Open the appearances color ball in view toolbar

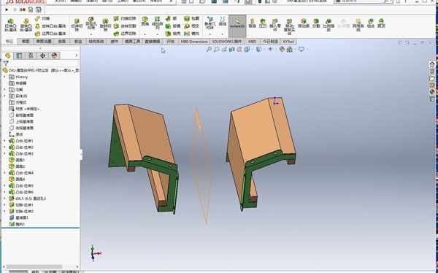pyautogui.click(x=282, y=50)
